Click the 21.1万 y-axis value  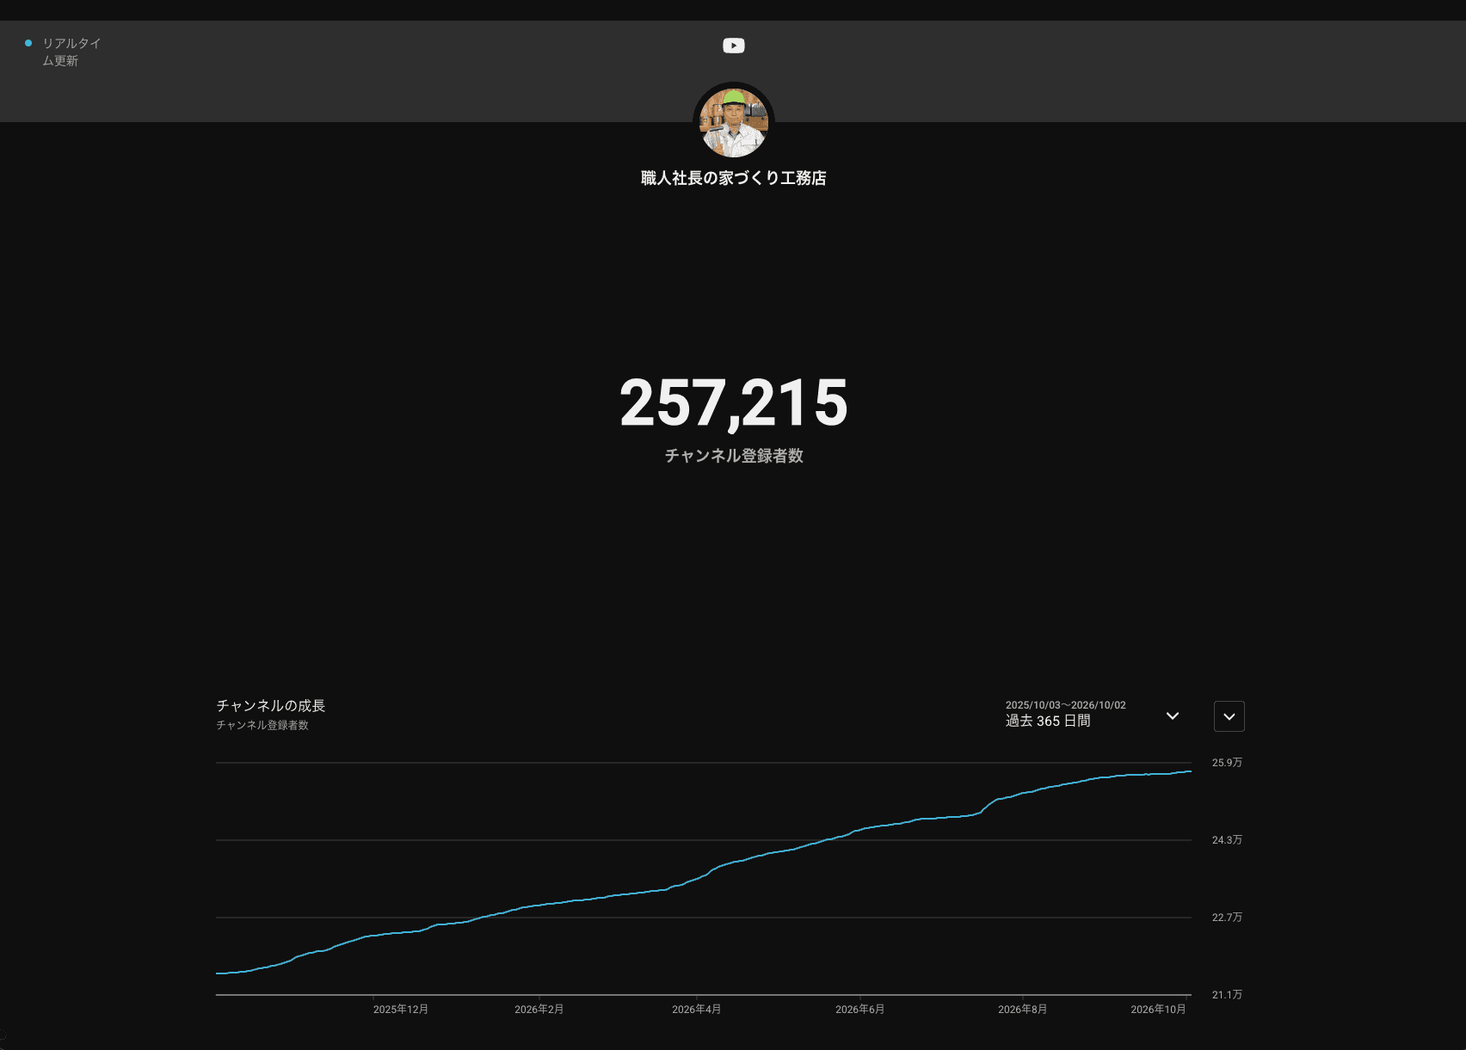point(1228,995)
